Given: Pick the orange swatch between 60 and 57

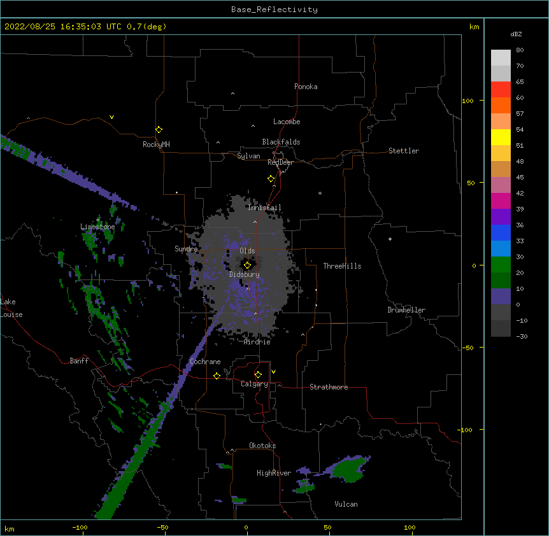Looking at the screenshot, I should click(x=501, y=105).
